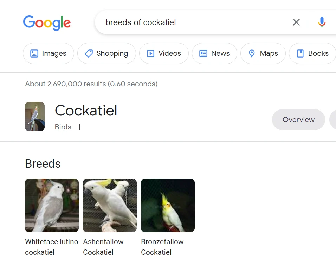This screenshot has width=336, height=260.
Task: Open Bronzefallow Cockatiel image
Action: coord(168,205)
